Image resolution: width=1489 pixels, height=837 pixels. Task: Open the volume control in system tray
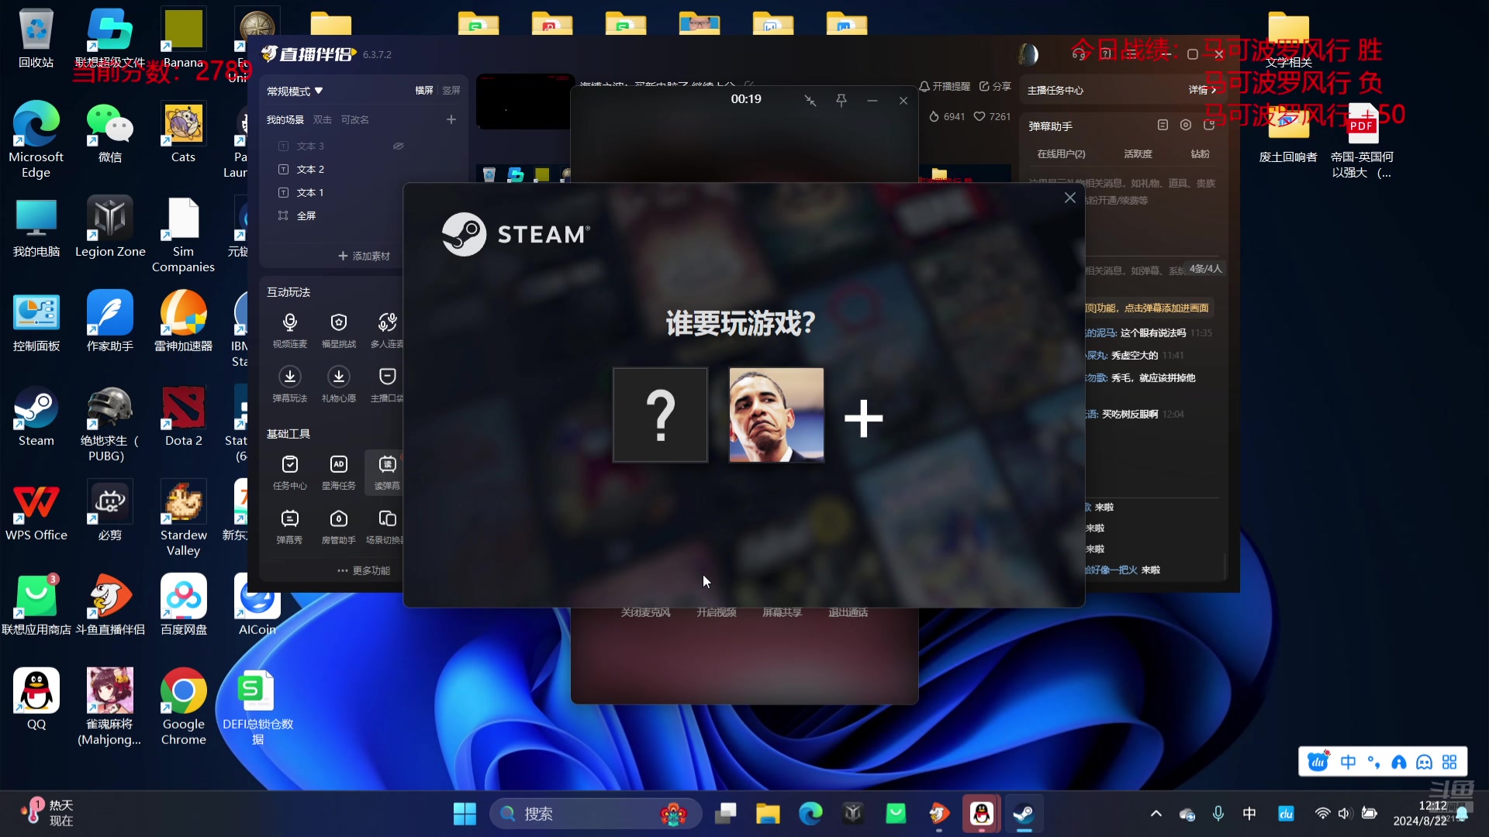tap(1345, 814)
